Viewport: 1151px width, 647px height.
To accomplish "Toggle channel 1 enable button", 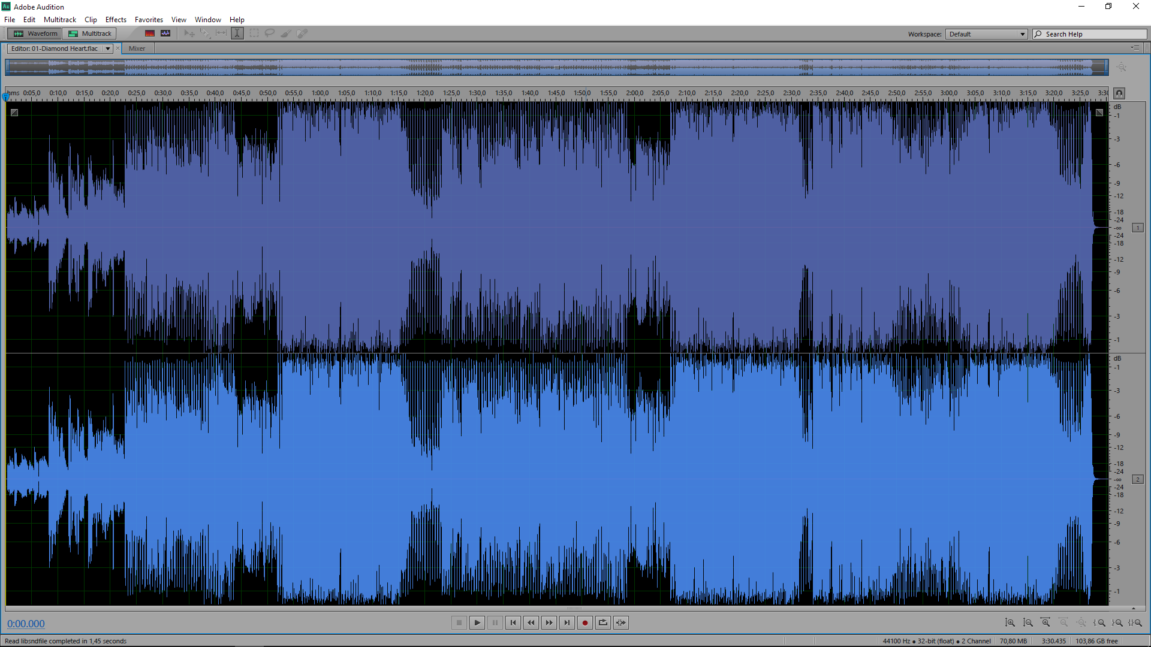I will (x=1137, y=228).
